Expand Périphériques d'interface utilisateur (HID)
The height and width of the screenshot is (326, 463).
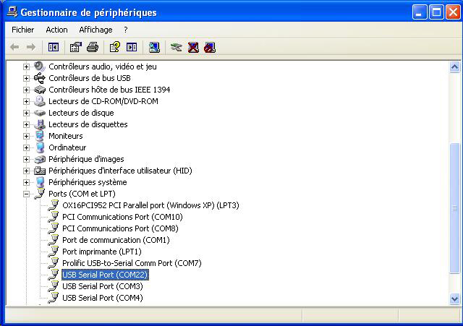26,171
